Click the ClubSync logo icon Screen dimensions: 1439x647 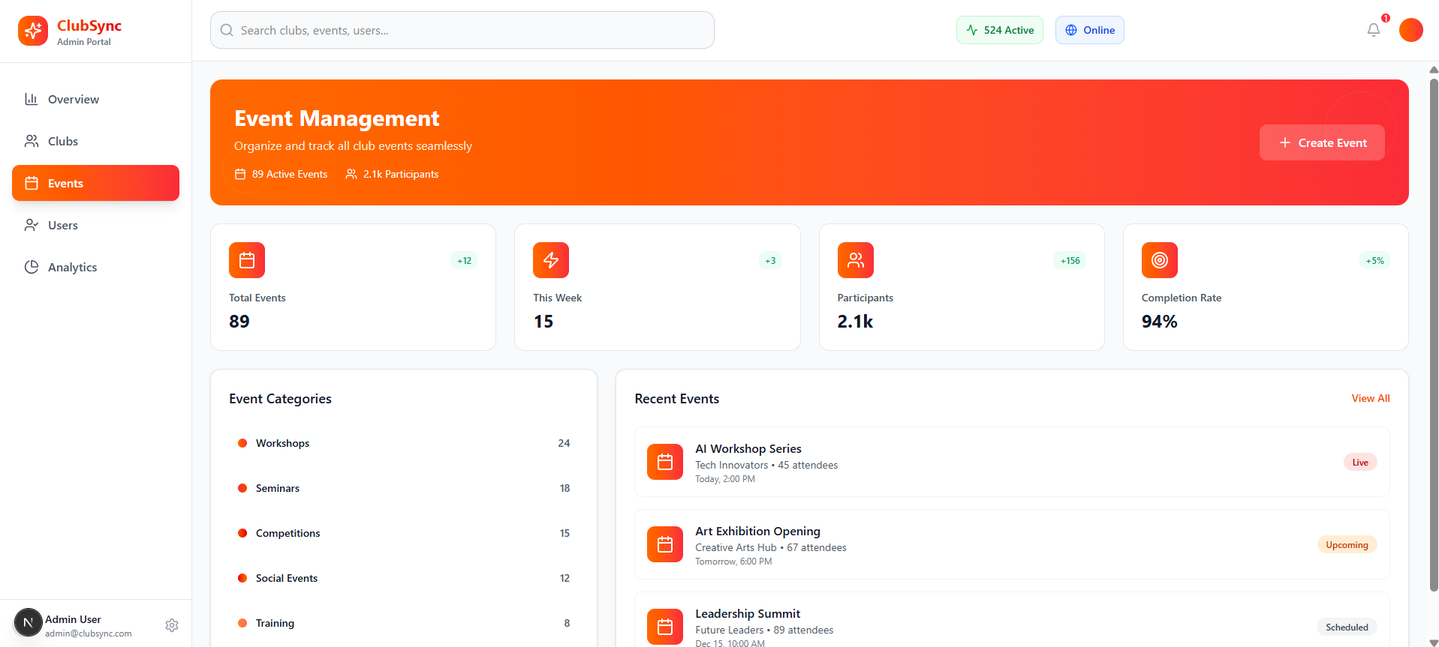click(x=33, y=31)
